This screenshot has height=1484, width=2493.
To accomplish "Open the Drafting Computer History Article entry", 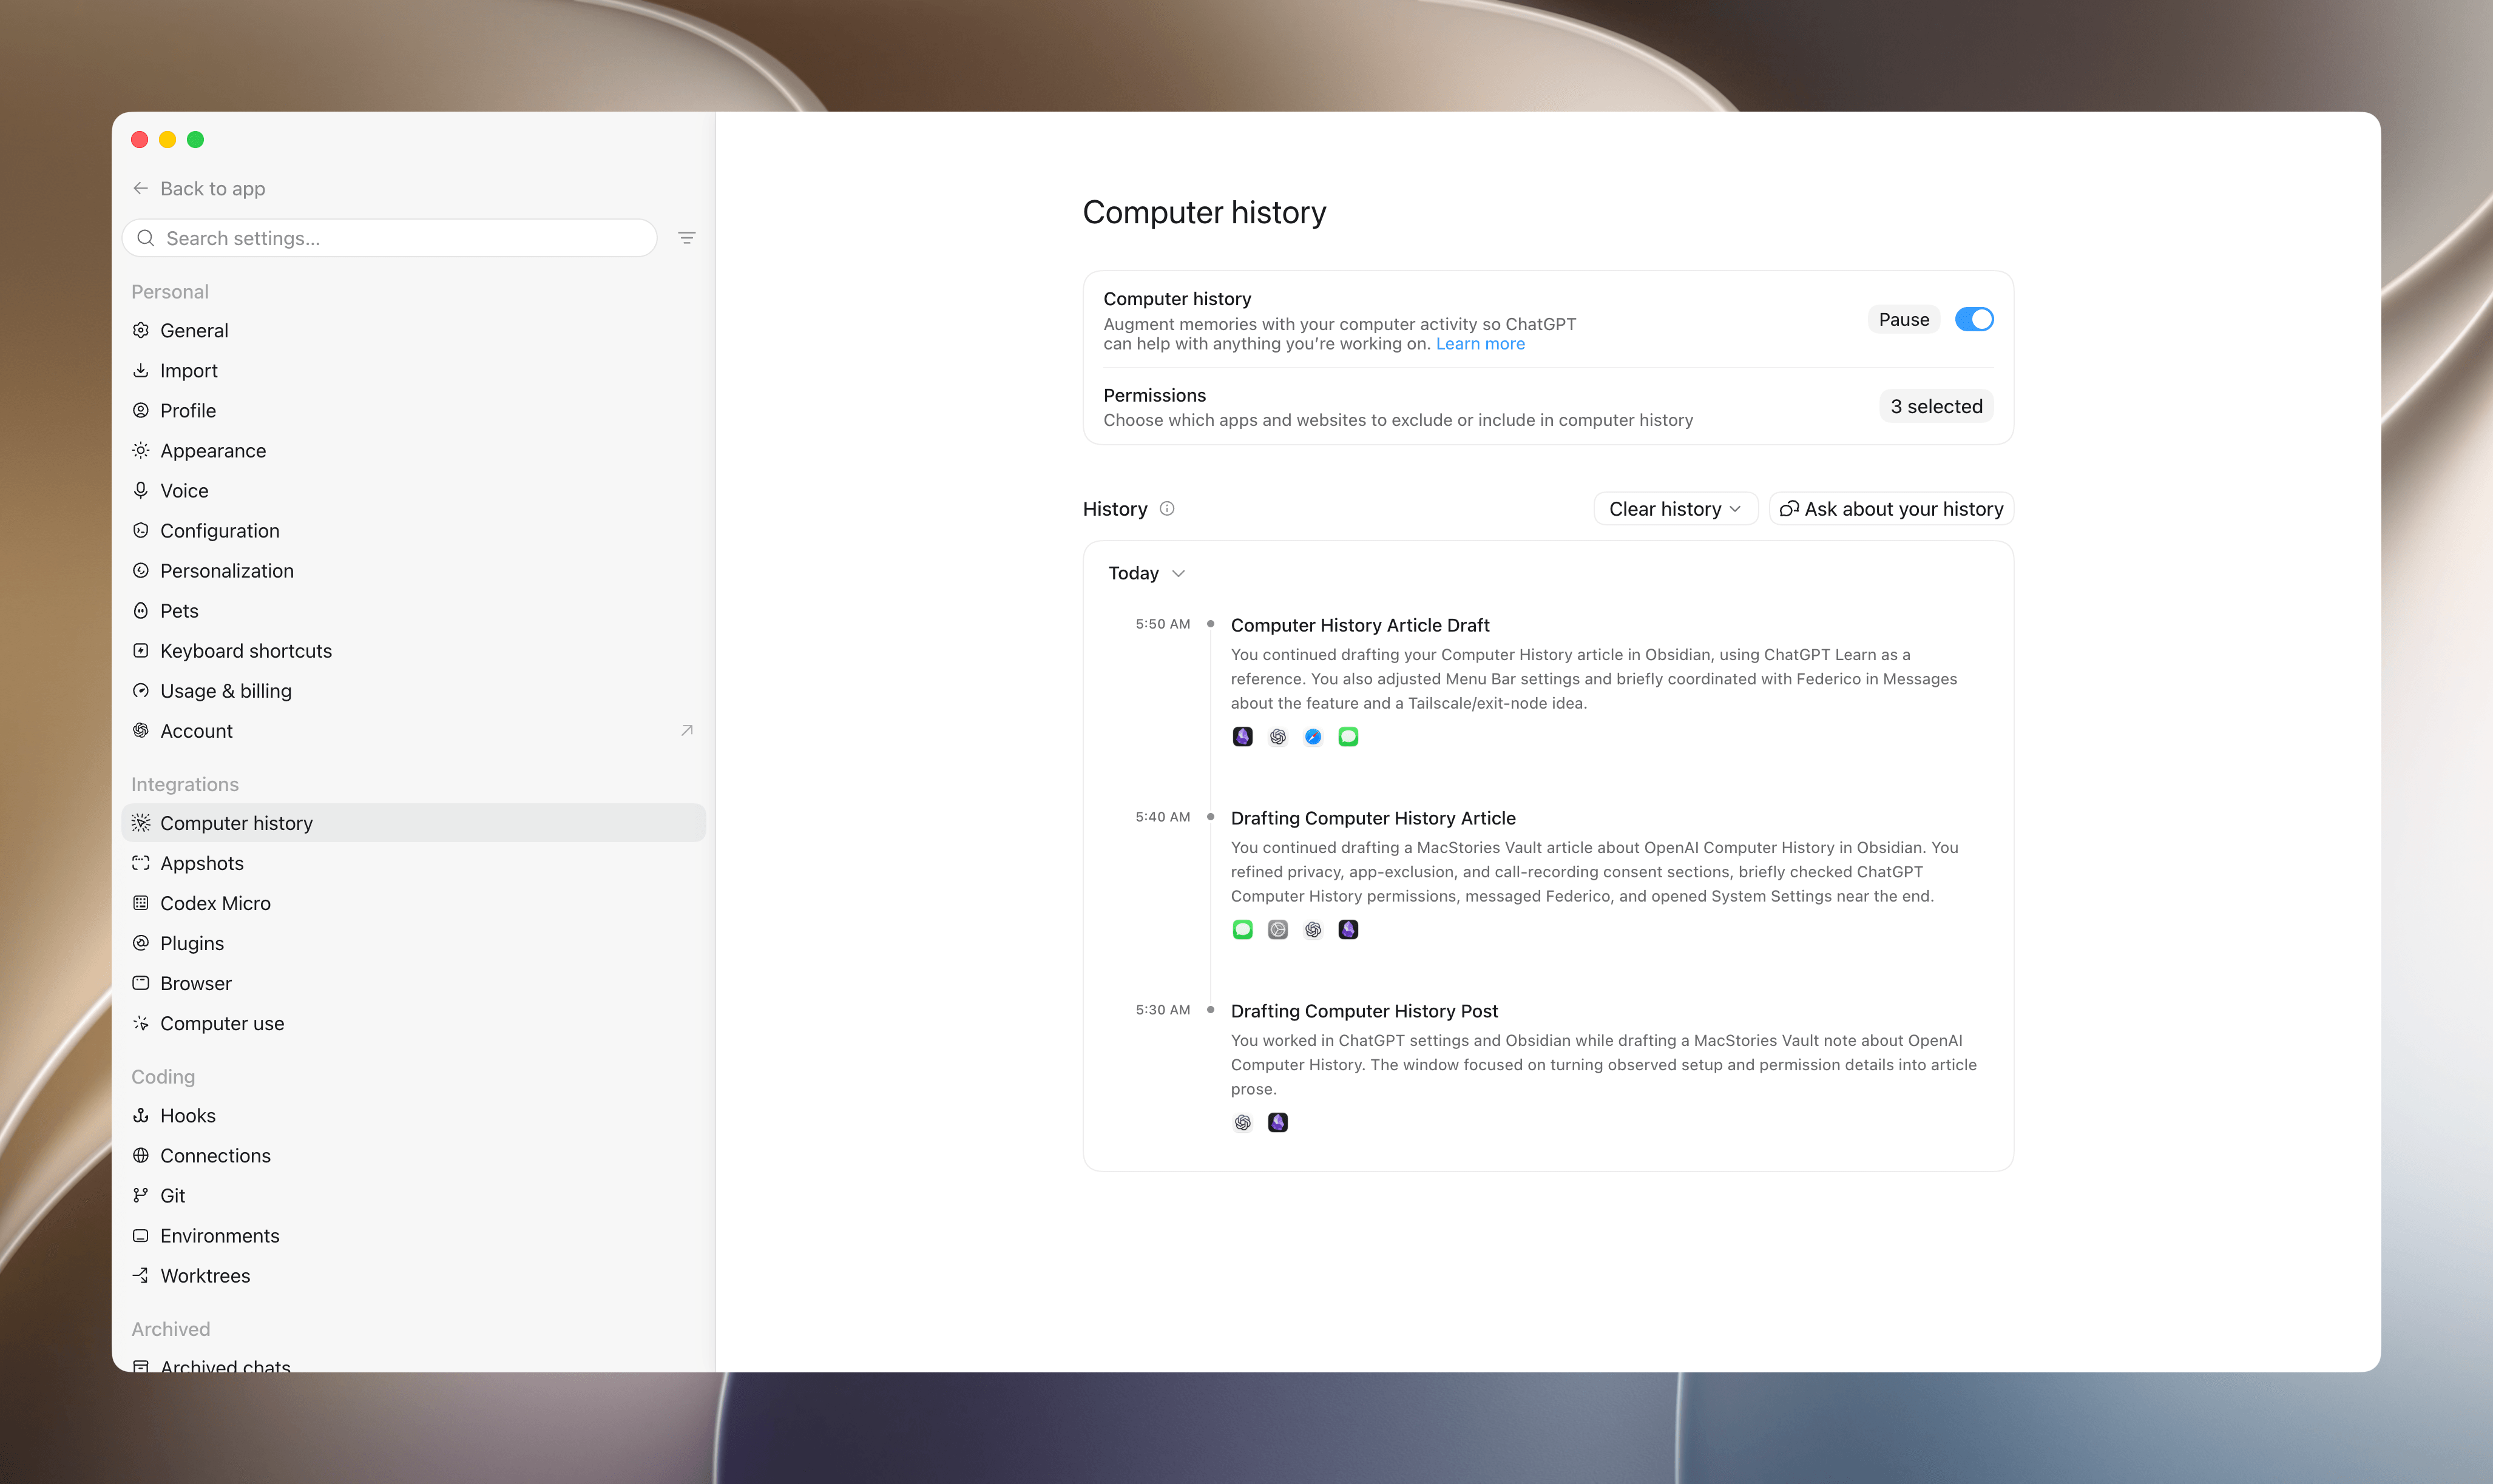I will coord(1373,818).
